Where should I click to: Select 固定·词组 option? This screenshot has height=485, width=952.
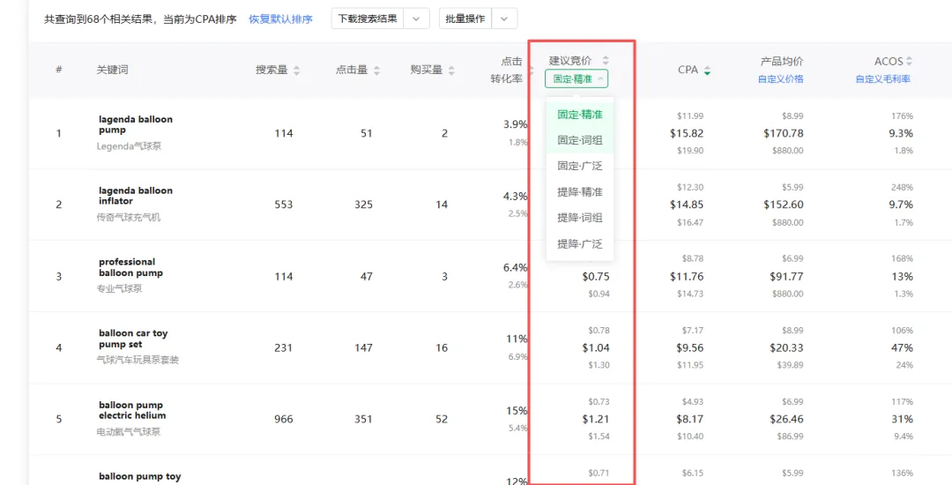pos(580,140)
